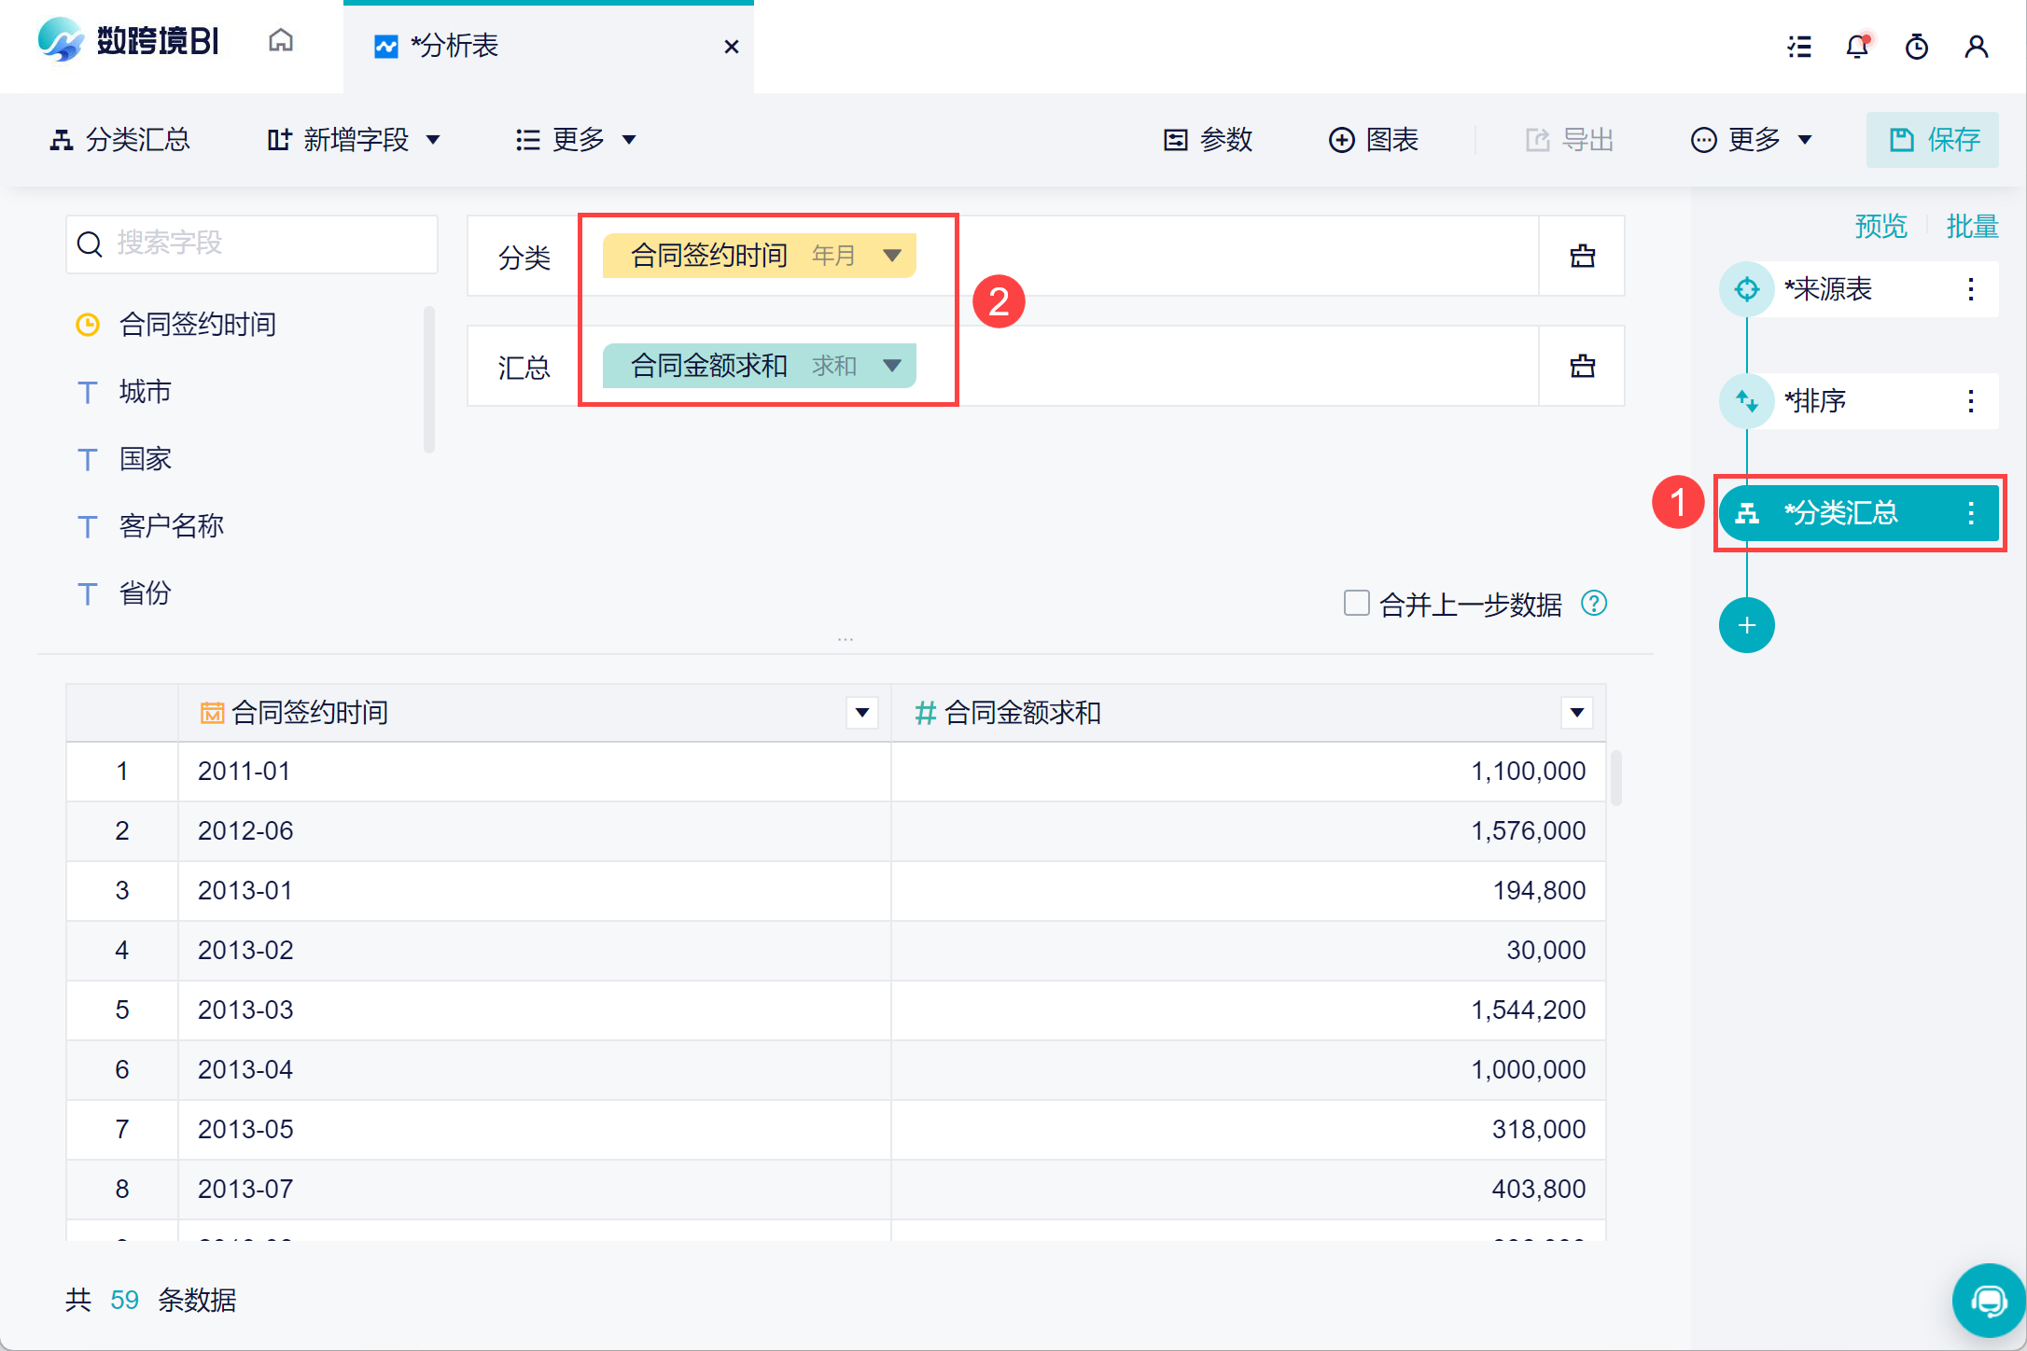
Task: Open the task list icon in header
Action: pyautogui.click(x=1798, y=47)
